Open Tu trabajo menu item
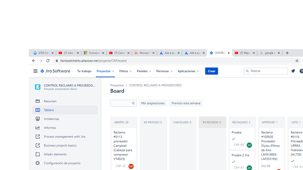Screen dimensions: 303x170 (x=84, y=71)
